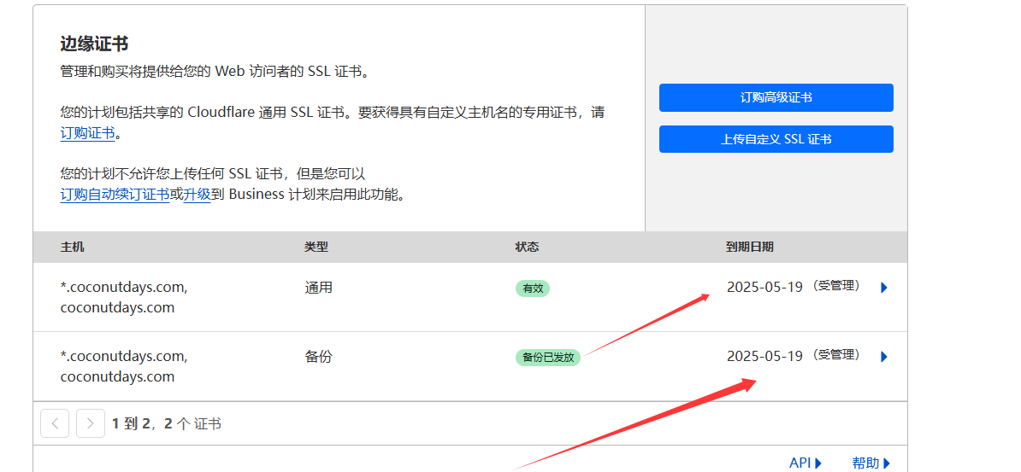Open the 帮助 link
This screenshot has height=472, width=1021.
tap(871, 463)
